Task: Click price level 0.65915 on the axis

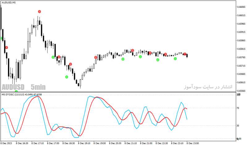Action: coord(241,32)
